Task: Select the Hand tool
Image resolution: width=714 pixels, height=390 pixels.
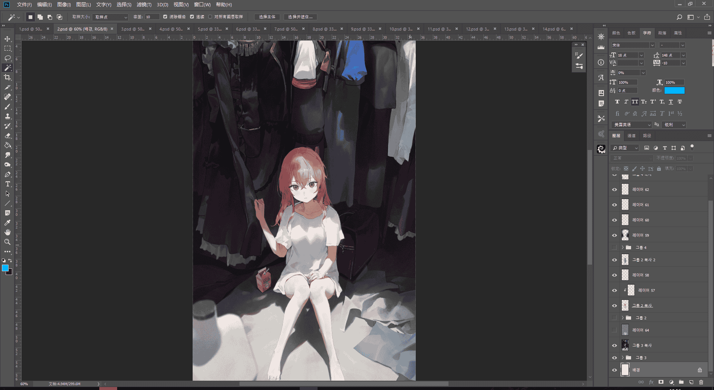Action: pyautogui.click(x=7, y=232)
